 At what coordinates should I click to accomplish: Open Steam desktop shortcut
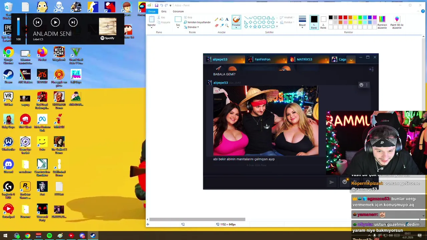(x=8, y=77)
